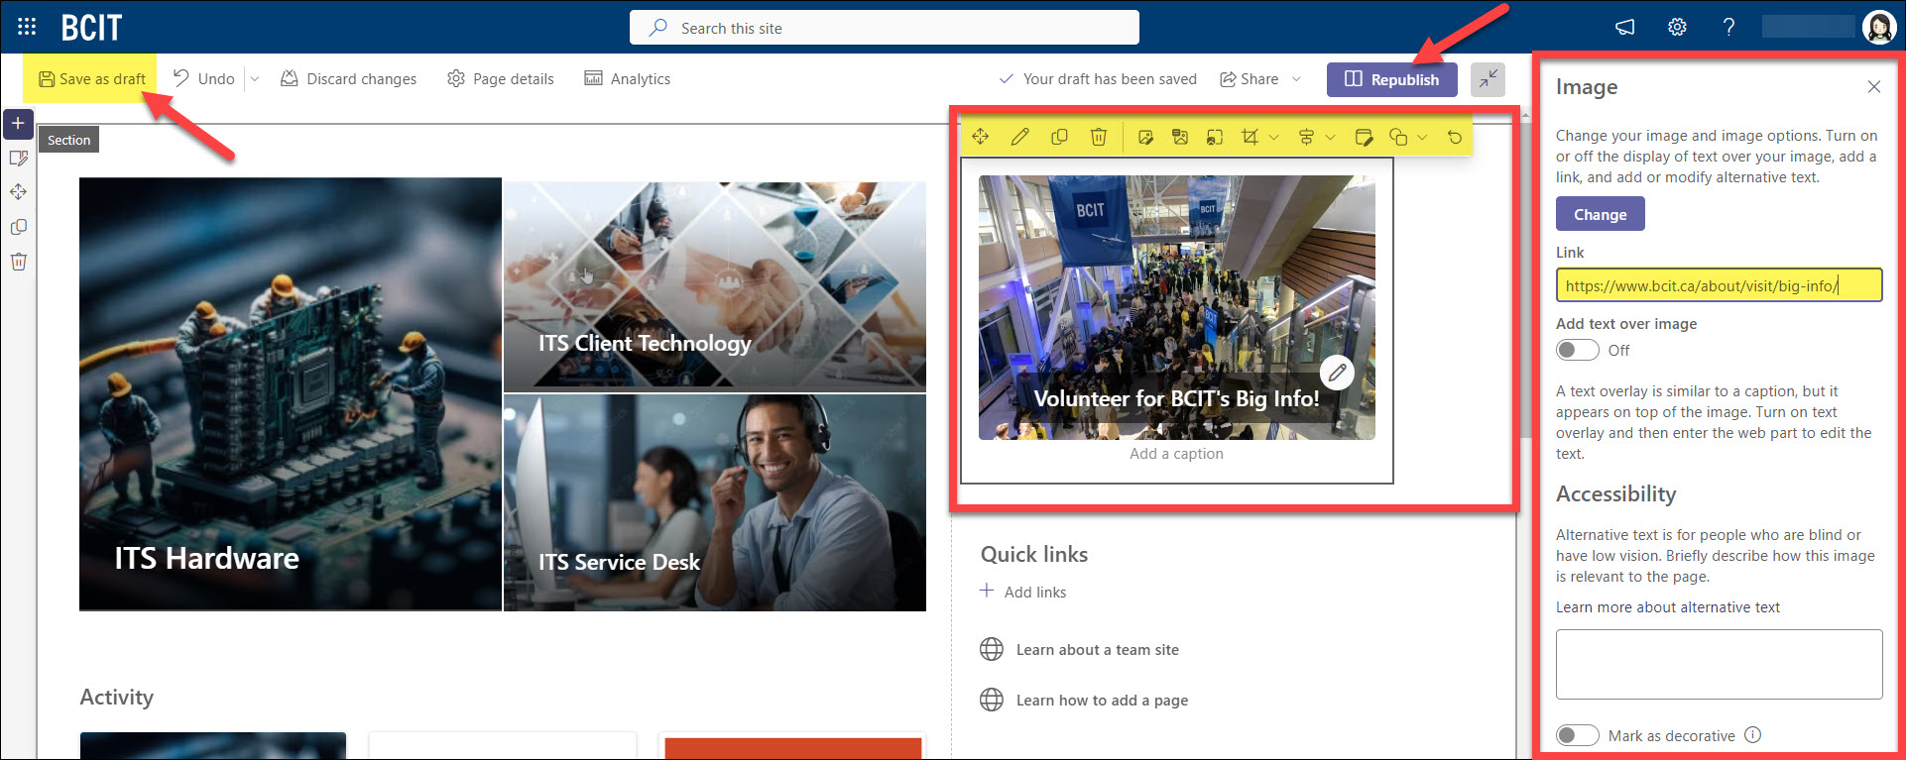Image resolution: width=1906 pixels, height=760 pixels.
Task: Duplicate the section from the left toolbar
Action: [x=18, y=227]
